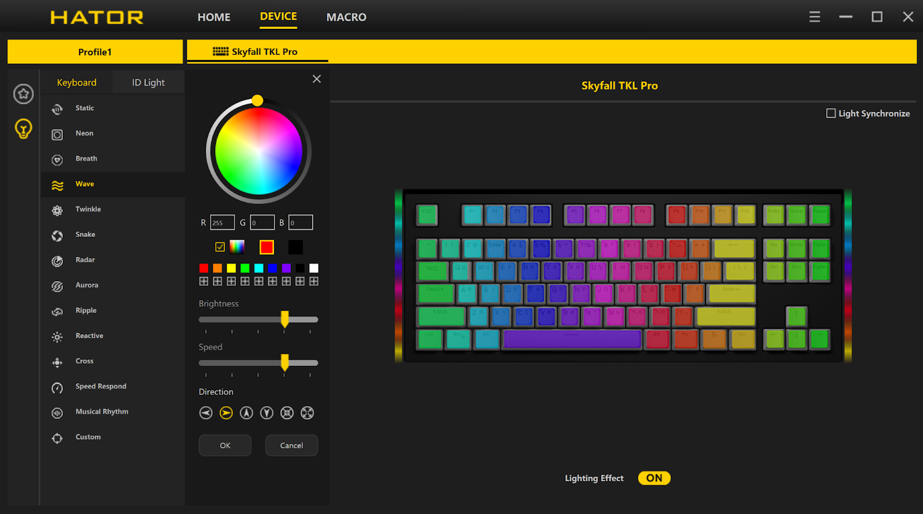This screenshot has height=514, width=923.
Task: Click the Profile1 button
Action: (95, 52)
